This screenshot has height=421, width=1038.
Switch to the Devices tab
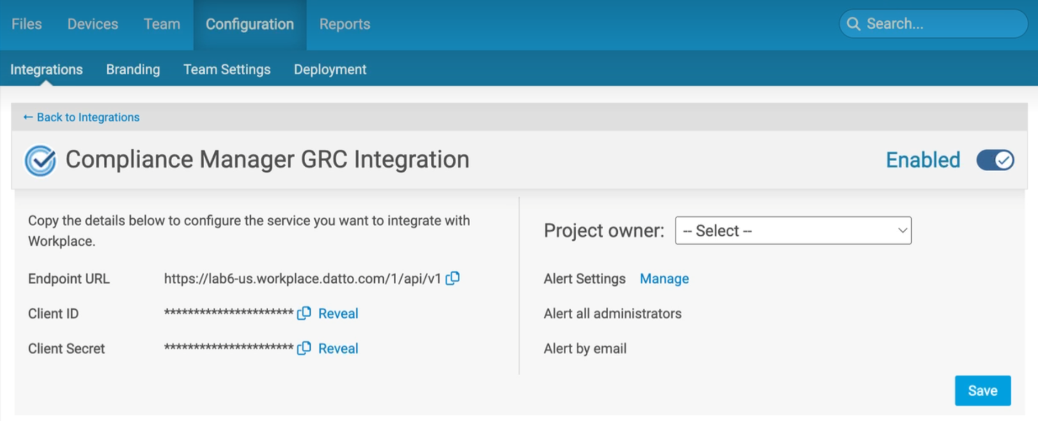[x=93, y=24]
